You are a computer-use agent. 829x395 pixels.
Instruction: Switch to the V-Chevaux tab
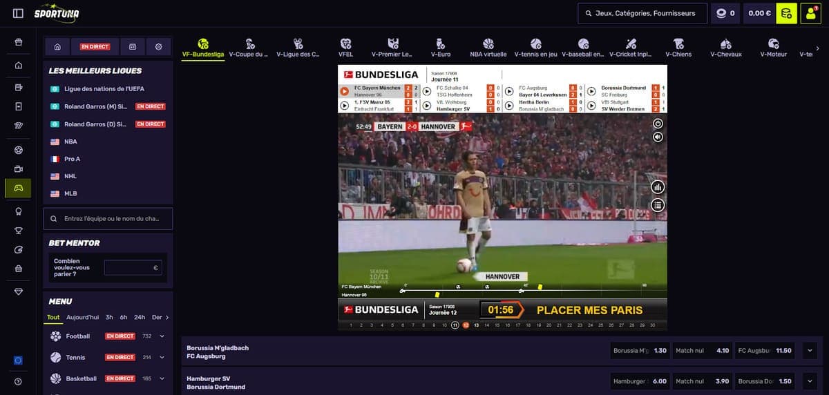[x=725, y=48]
